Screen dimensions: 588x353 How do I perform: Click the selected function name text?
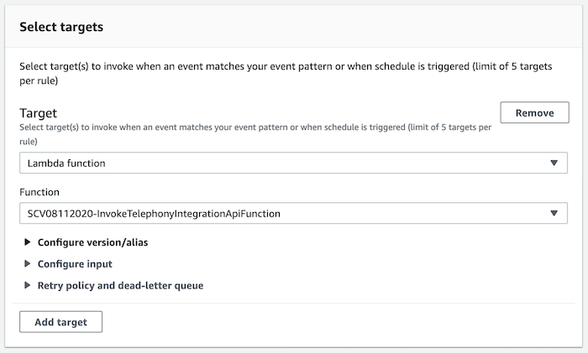tap(154, 214)
